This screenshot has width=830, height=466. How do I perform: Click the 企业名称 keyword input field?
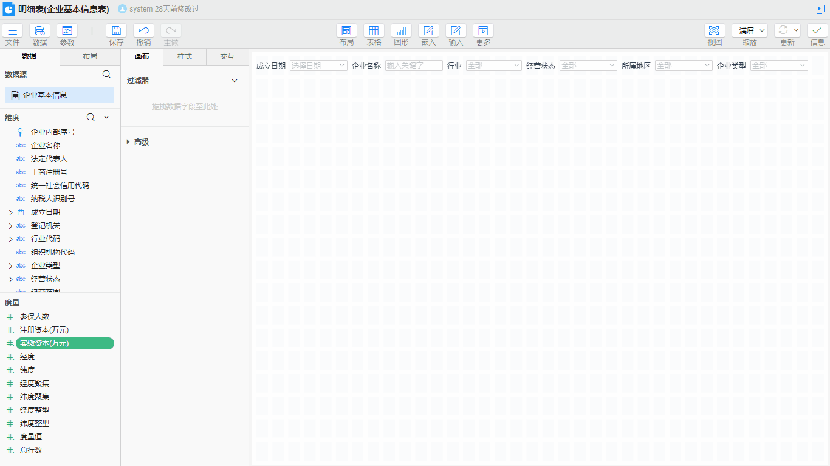click(414, 66)
